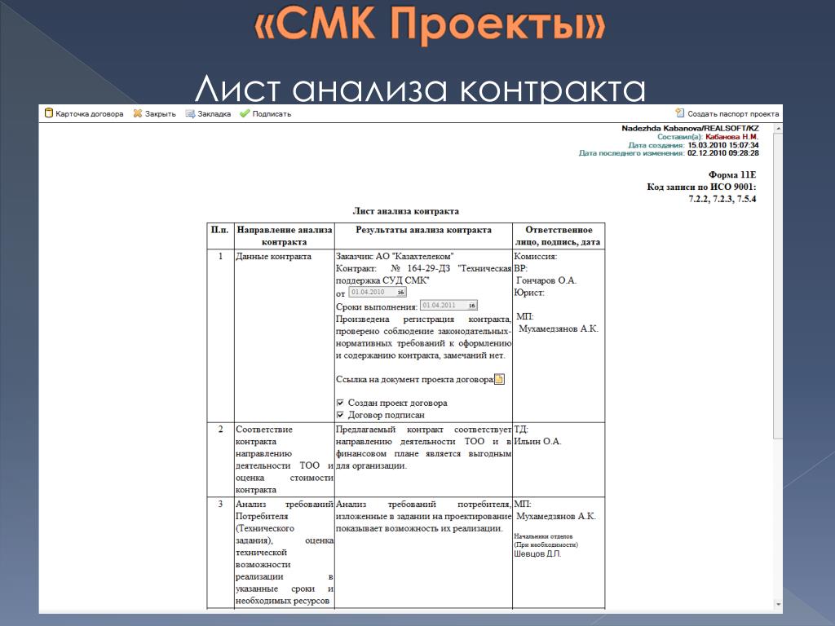Toggle the Договор подписан checkbox
The height and width of the screenshot is (626, 835).
(x=340, y=415)
